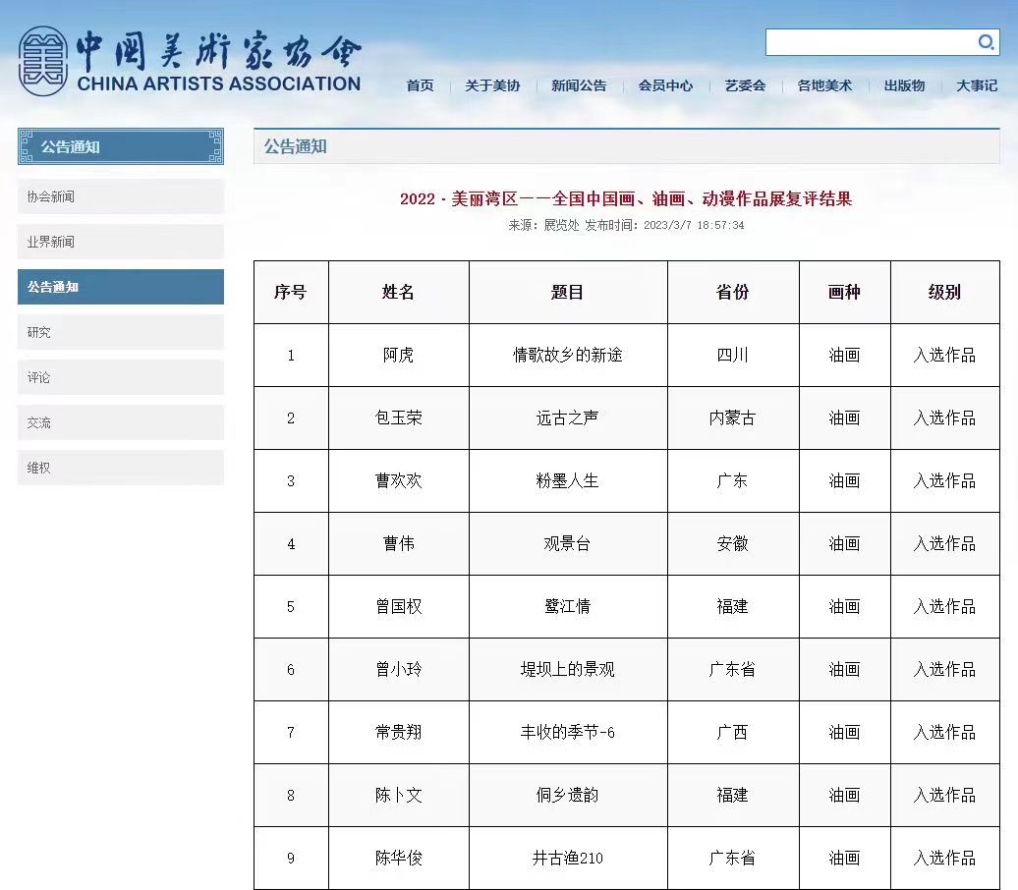Click the 姓名 table column header
The image size is (1018, 890).
pos(398,292)
